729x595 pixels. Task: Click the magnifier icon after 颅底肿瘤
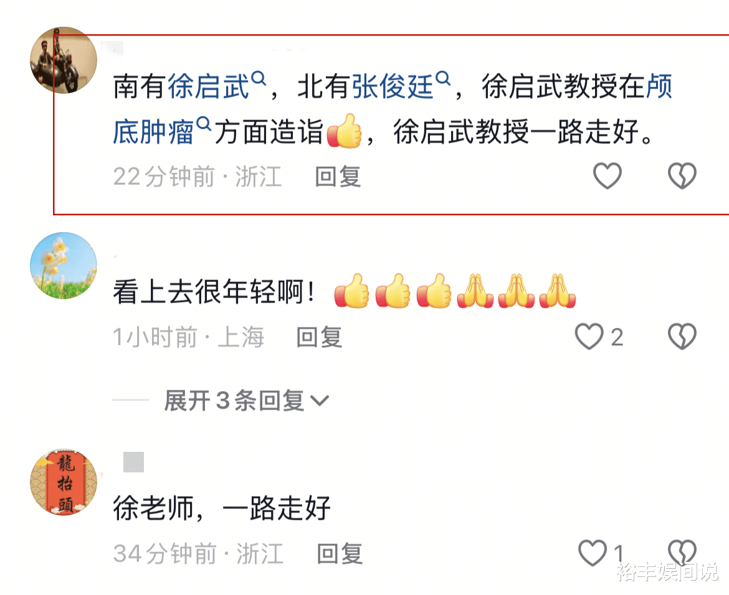(x=204, y=124)
